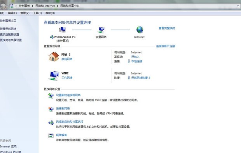The width and height of the screenshot is (241, 153).
Task: Click the YBB2 work network computers icon
Action: coord(54,76)
